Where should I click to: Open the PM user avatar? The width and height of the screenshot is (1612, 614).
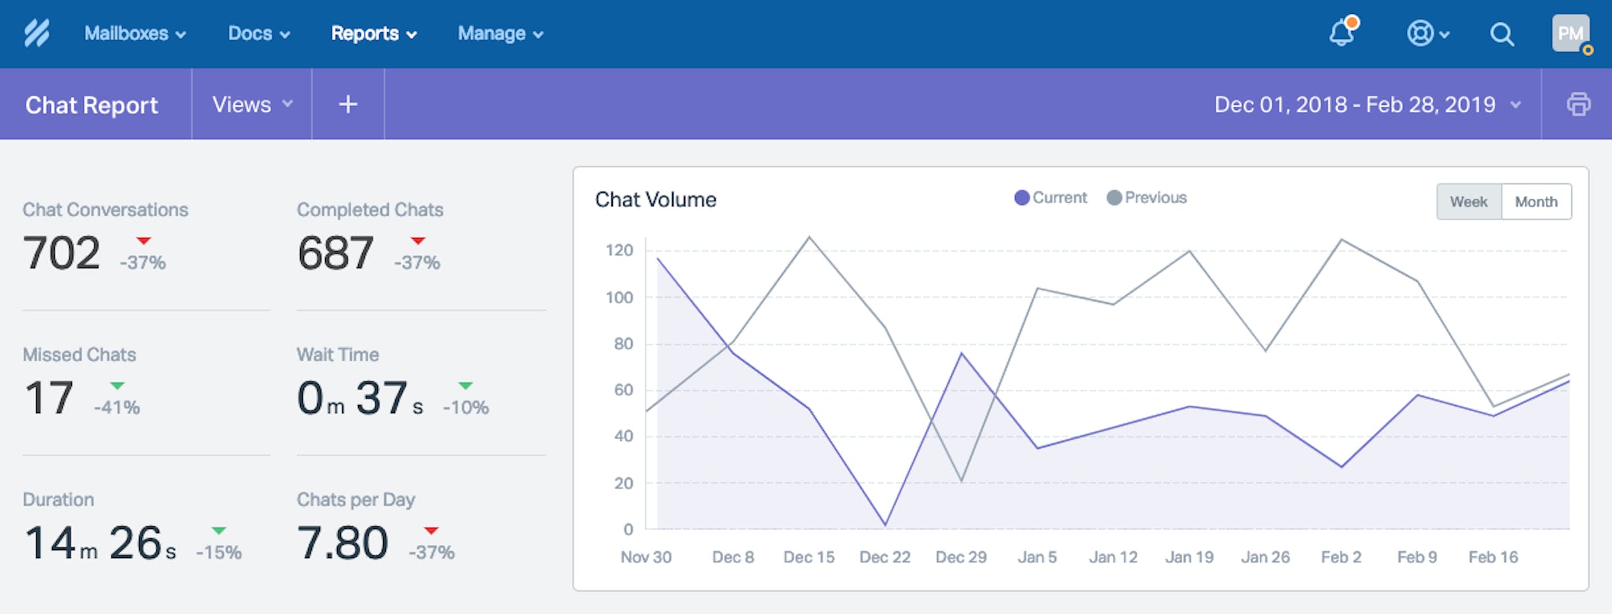coord(1571,34)
